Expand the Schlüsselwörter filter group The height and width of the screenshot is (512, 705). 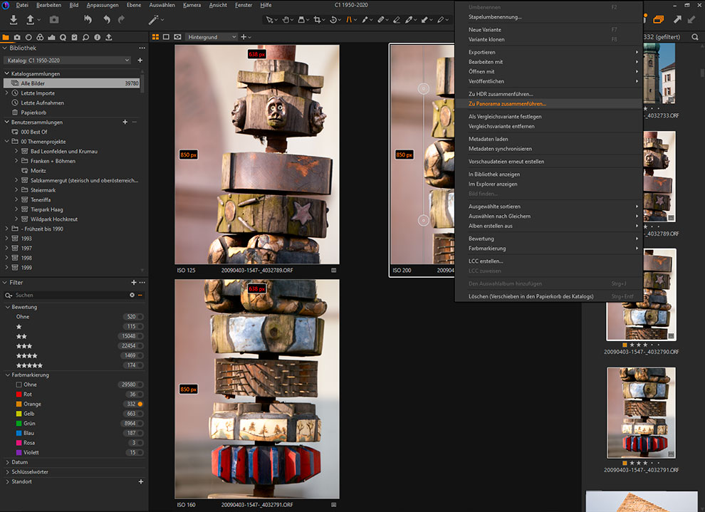[8, 472]
